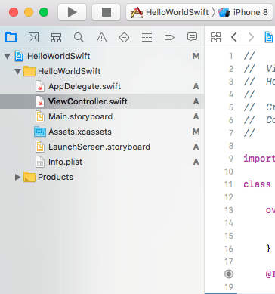Expand the Products folder
The height and width of the screenshot is (294, 275).
click(17, 177)
